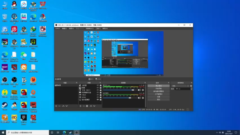Open OBS Studio desktop shortcut
Screen dimensions: 240x135
(5, 81)
